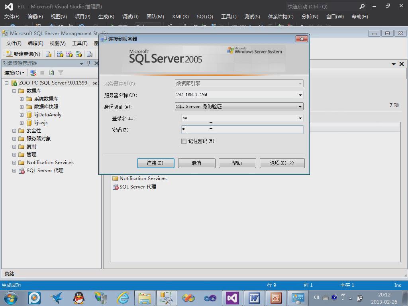The image size is (408, 306).
Task: Pin the Object Explorer panel with pushpin icon
Action: click(x=89, y=63)
